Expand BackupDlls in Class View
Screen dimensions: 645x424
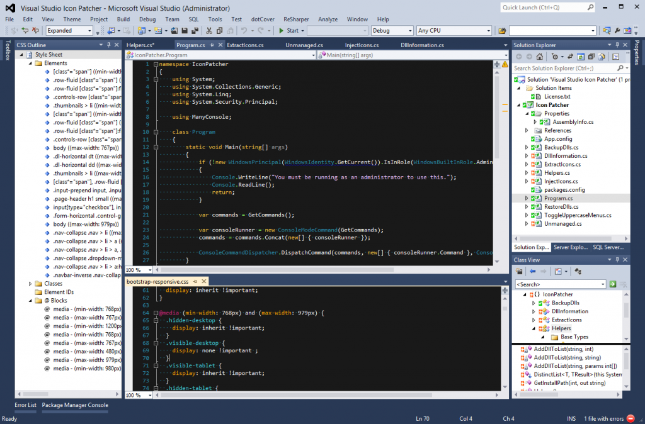pyautogui.click(x=534, y=303)
